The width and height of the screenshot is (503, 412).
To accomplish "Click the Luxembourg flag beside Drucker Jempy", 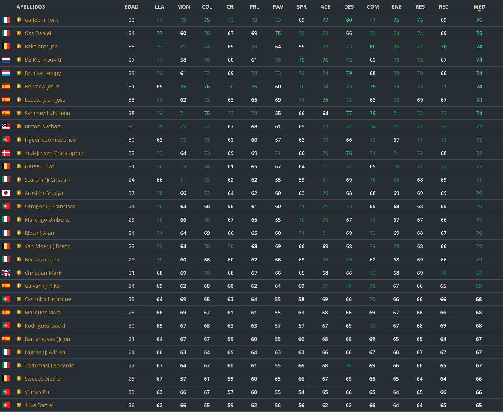I will tap(6, 73).
